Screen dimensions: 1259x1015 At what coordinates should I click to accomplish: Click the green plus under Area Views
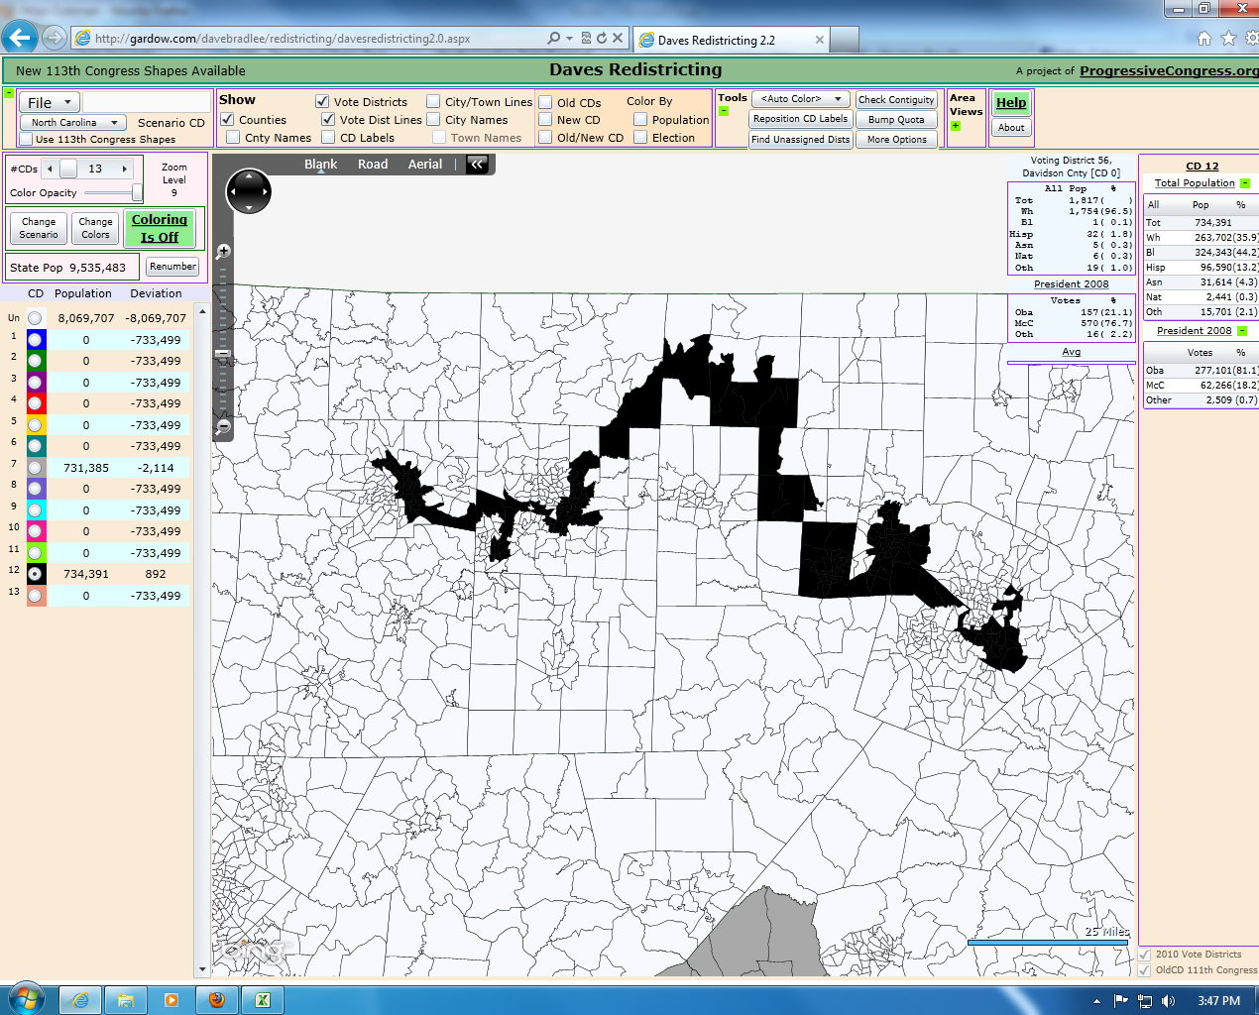tap(956, 126)
